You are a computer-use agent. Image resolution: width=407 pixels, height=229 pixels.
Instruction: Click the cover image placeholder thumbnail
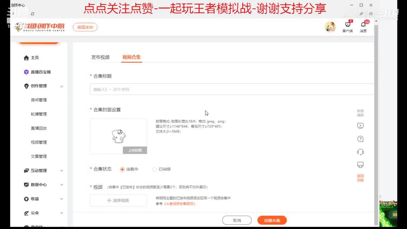(x=119, y=136)
